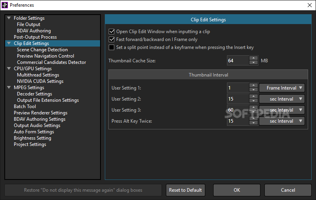
Task: Toggle Open Clip Edit Window when inputting a clip
Action: coord(112,32)
